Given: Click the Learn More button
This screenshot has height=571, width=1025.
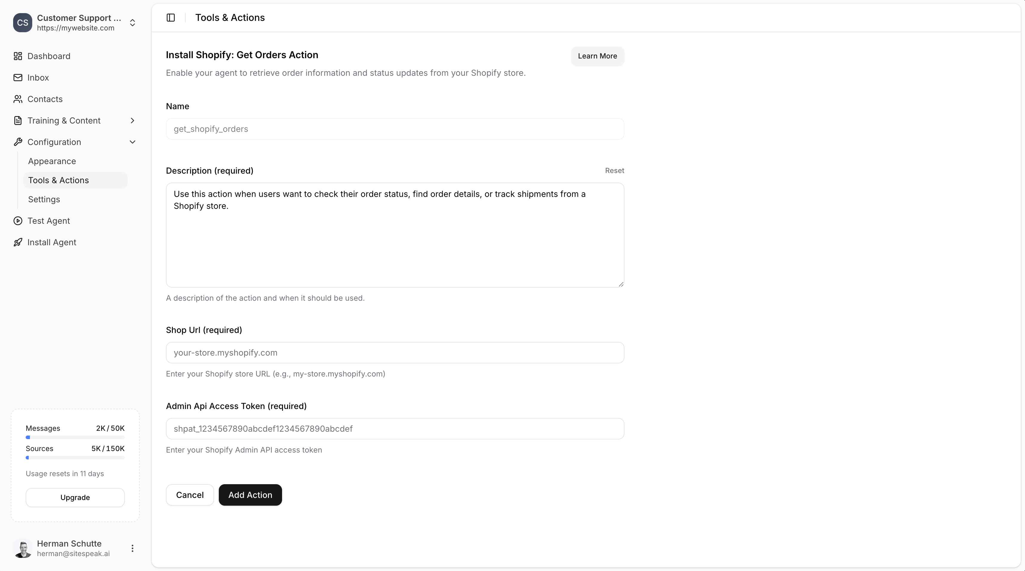Looking at the screenshot, I should coord(597,56).
